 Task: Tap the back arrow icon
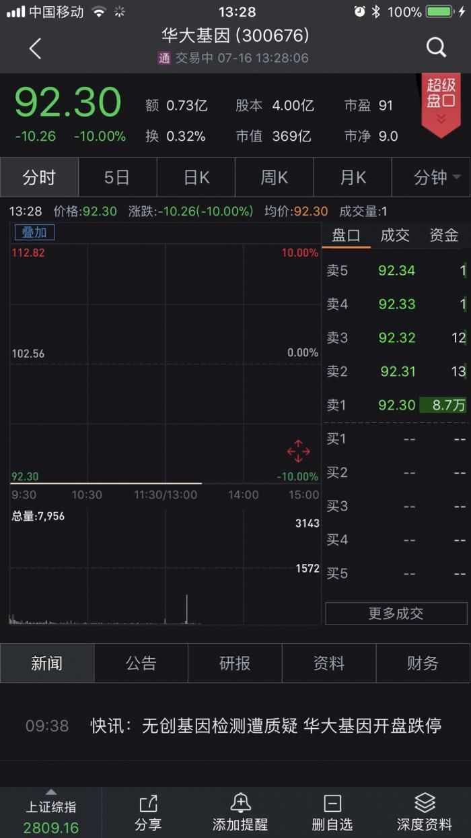(35, 48)
